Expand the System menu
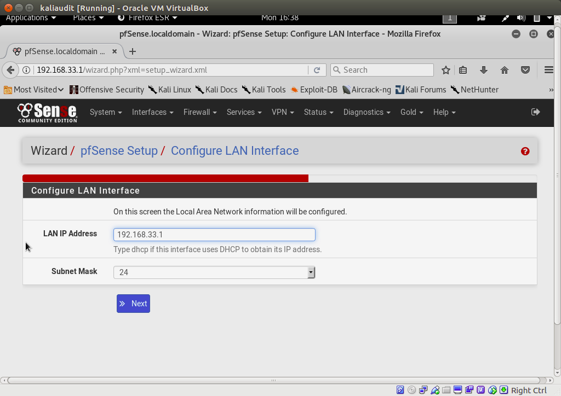Screen dimensions: 561x396 point(106,112)
